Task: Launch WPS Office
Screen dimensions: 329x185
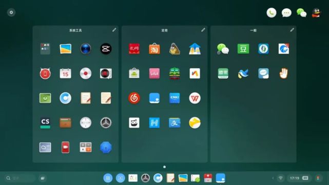Action: tap(195, 98)
